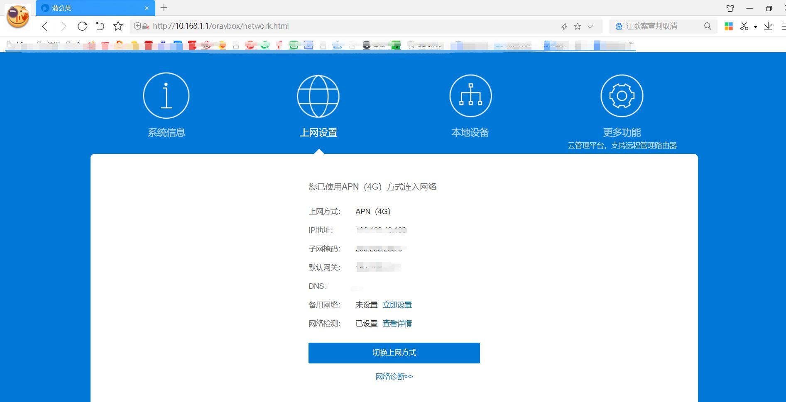Expand the address bar dropdown chevron
The width and height of the screenshot is (786, 402).
pyautogui.click(x=590, y=27)
